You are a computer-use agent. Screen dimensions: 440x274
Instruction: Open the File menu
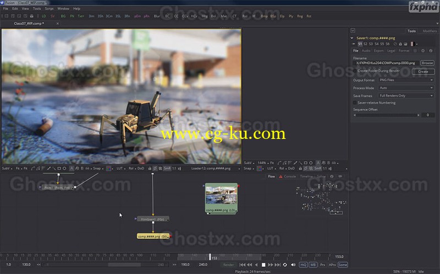click(x=5, y=9)
